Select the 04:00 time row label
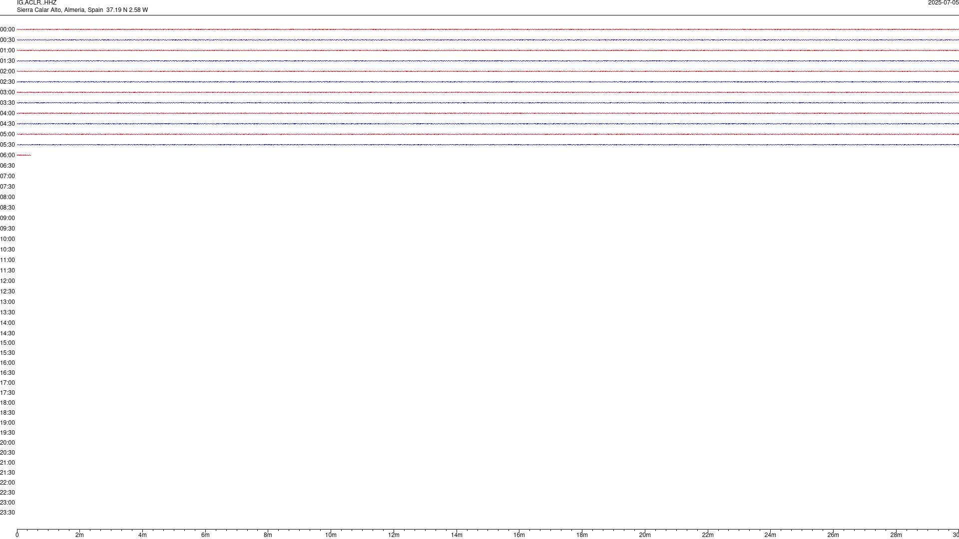 tap(7, 113)
